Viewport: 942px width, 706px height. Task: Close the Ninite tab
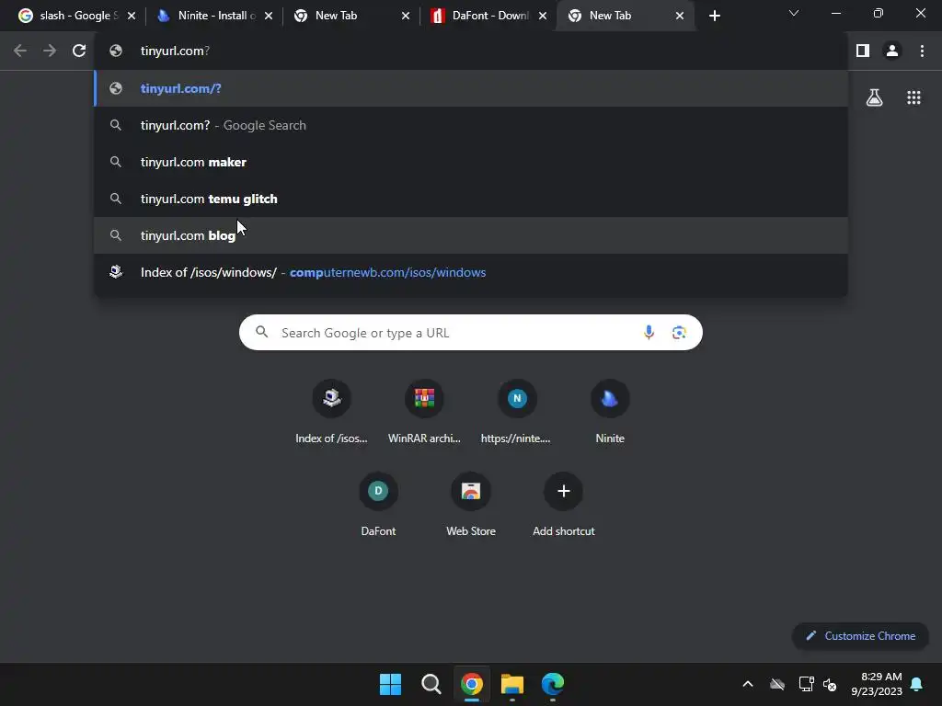[269, 16]
